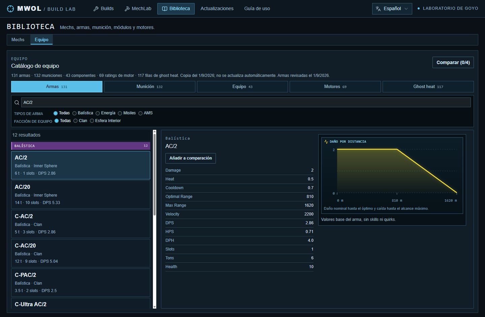Collapse the Balística results group header
The image size is (485, 317).
(80, 146)
